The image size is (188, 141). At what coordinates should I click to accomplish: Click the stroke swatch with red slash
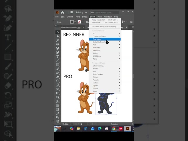pyautogui.click(x=79, y=22)
